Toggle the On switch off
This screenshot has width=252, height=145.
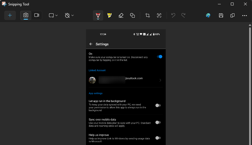pos(160,57)
